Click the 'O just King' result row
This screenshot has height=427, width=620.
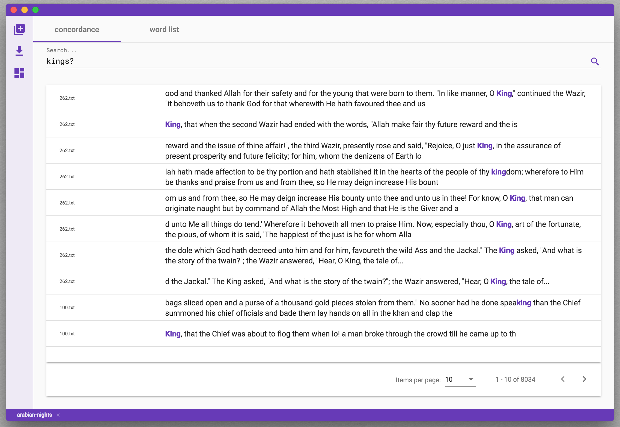tap(323, 151)
